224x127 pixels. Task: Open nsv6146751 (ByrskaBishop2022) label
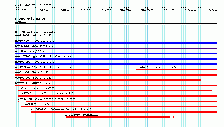click(158, 67)
